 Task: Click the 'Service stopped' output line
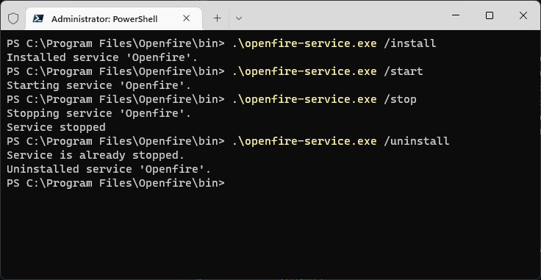[56, 127]
